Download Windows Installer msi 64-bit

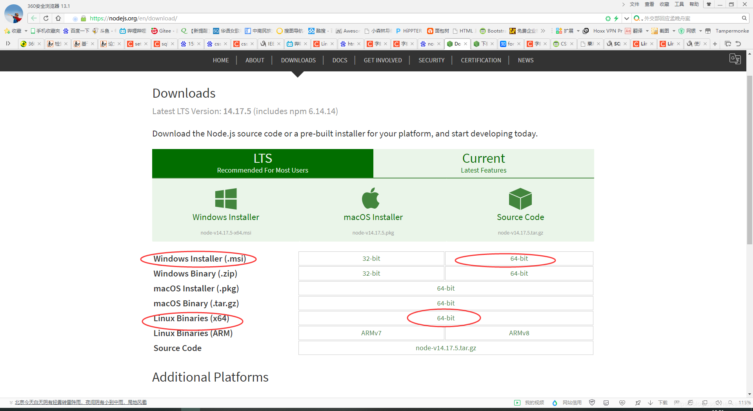click(x=519, y=258)
